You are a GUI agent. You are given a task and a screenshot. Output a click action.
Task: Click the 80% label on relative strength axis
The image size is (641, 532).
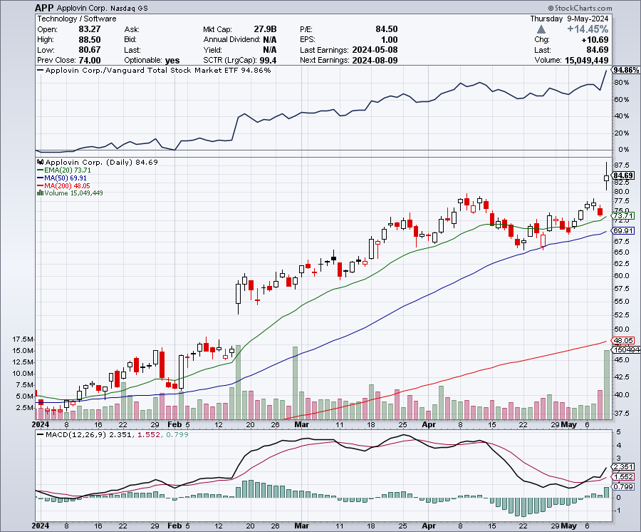[621, 83]
